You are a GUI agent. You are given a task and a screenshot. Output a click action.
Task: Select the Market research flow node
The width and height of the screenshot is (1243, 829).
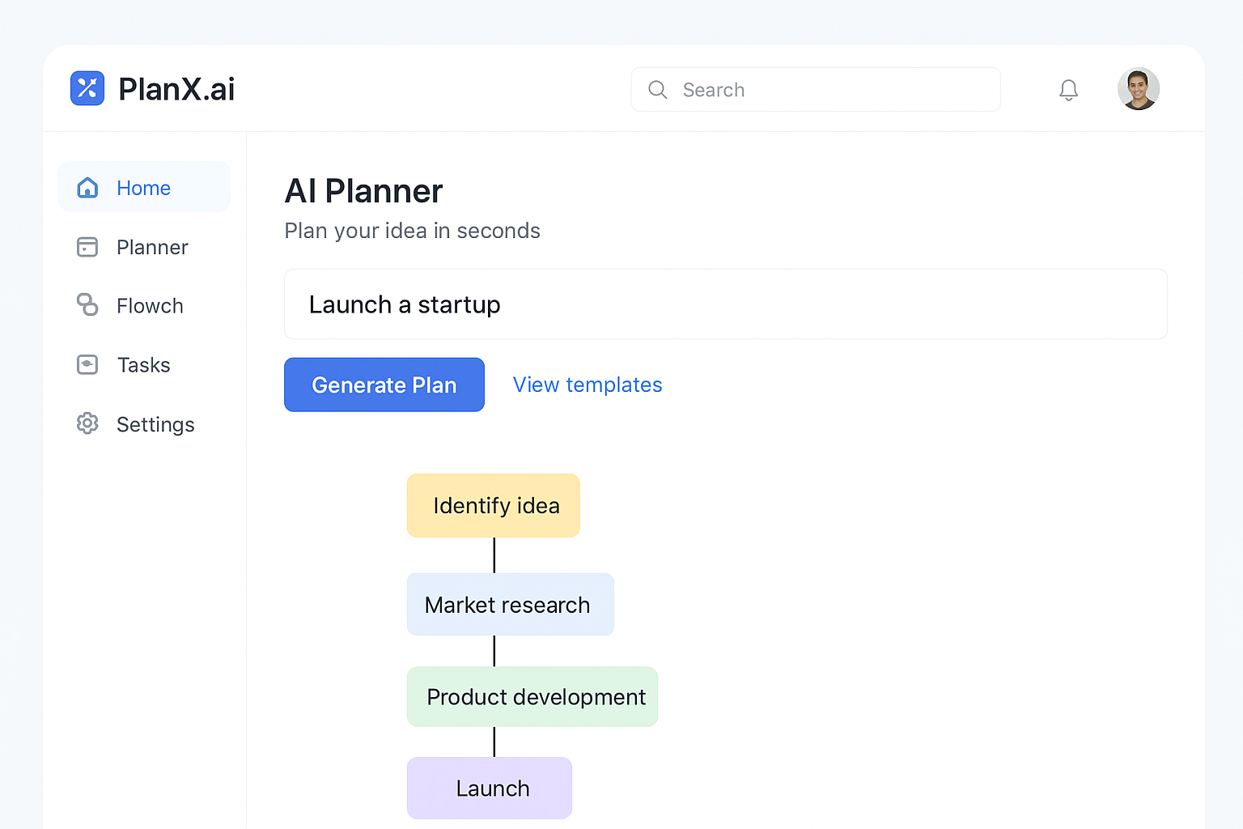(510, 605)
